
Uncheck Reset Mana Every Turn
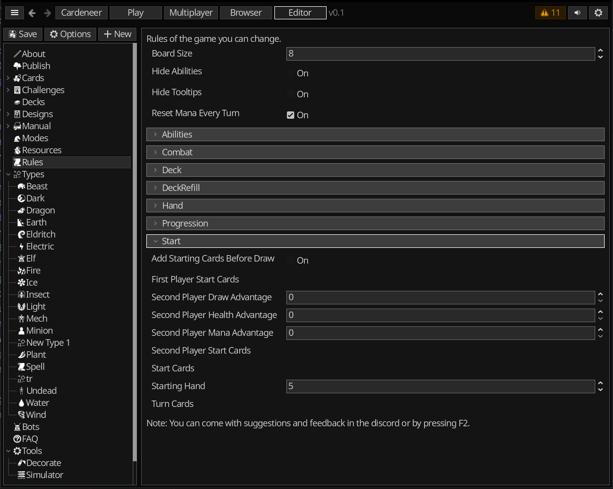(x=291, y=115)
